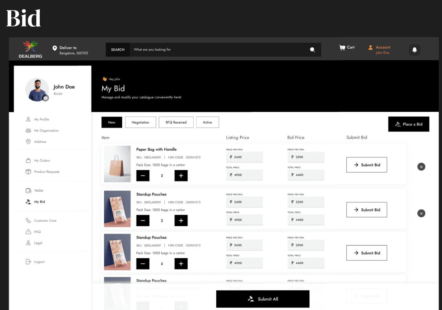Click the Submit All button

263,299
